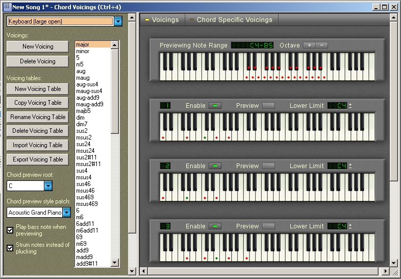Select dim7 in the chord list
Image resolution: width=401 pixels, height=279 pixels.
coord(82,124)
